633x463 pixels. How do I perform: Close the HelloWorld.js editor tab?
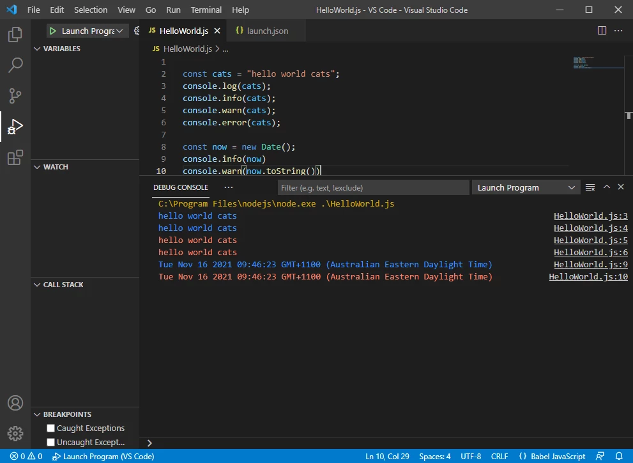(x=217, y=31)
